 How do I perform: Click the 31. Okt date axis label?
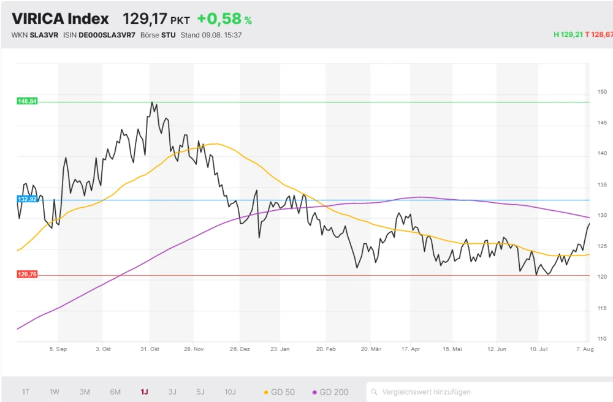pos(150,349)
